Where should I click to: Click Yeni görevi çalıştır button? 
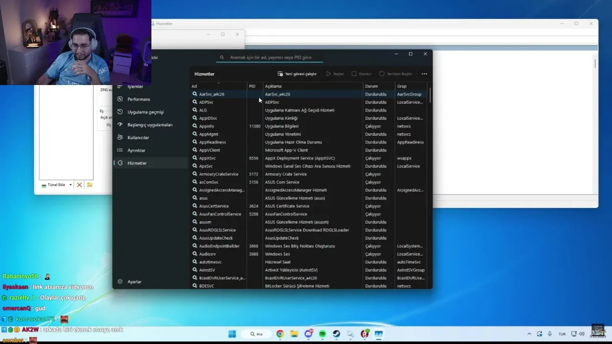click(297, 74)
